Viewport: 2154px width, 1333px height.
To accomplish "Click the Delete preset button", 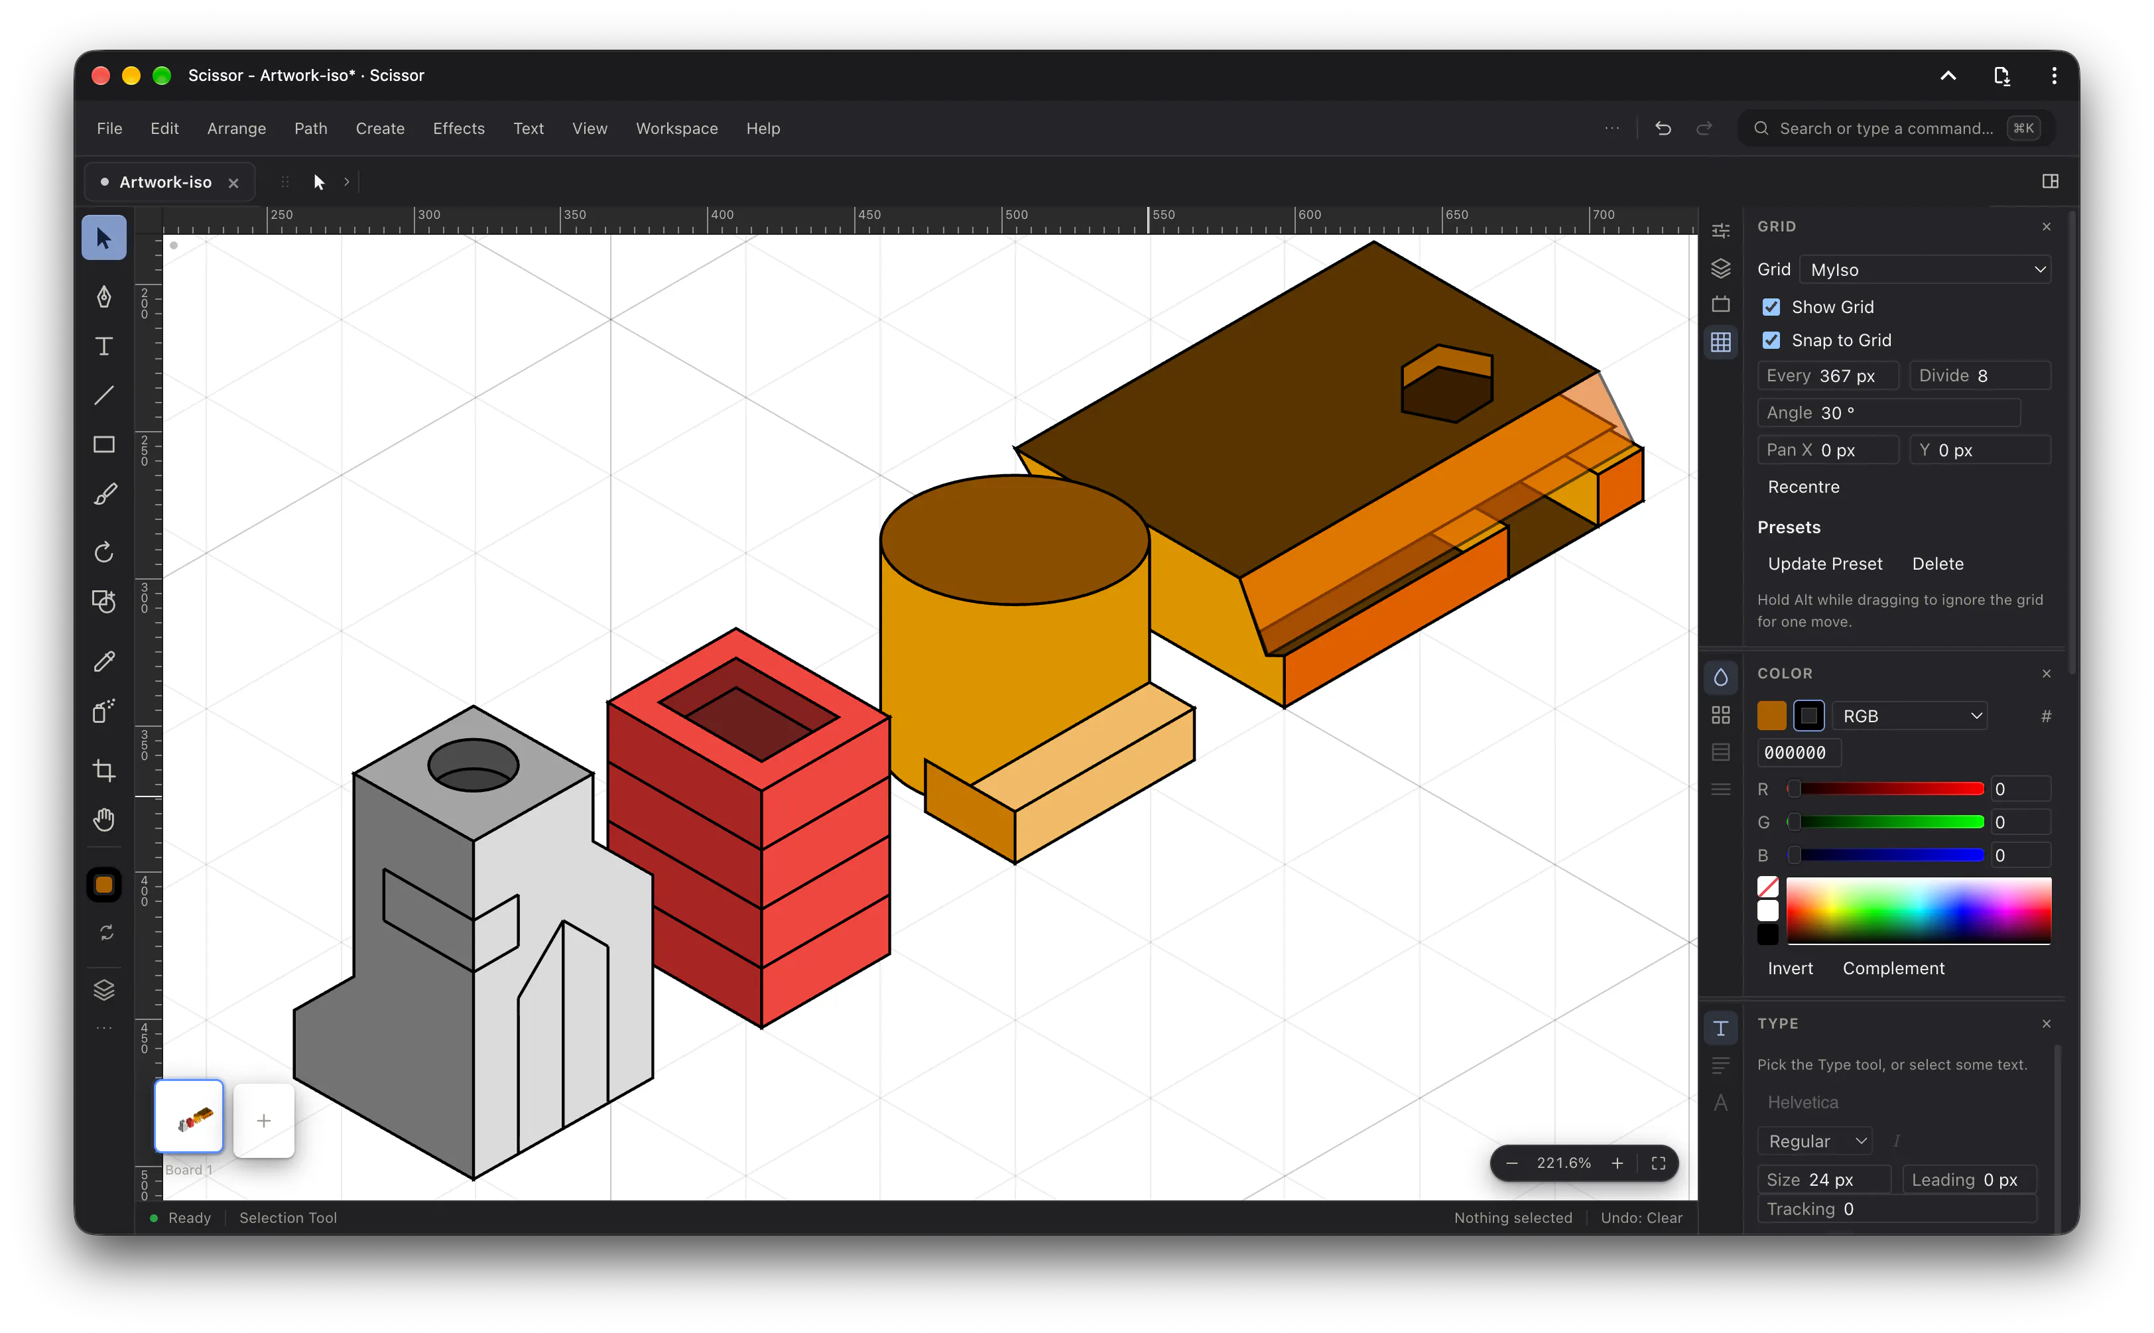I will 1937,564.
